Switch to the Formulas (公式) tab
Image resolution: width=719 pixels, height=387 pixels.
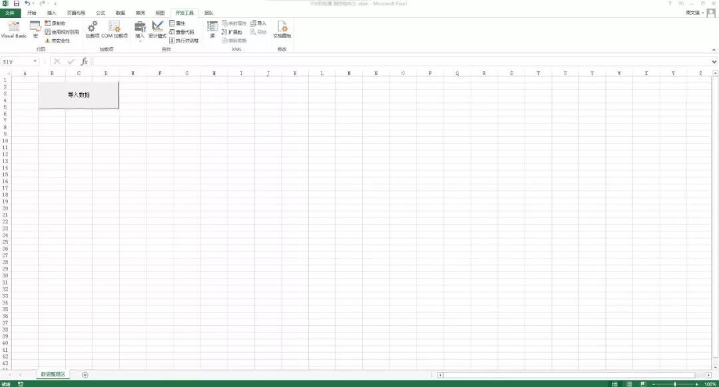pyautogui.click(x=101, y=13)
